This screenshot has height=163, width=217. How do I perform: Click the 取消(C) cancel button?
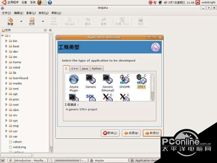pyautogui.click(x=110, y=133)
